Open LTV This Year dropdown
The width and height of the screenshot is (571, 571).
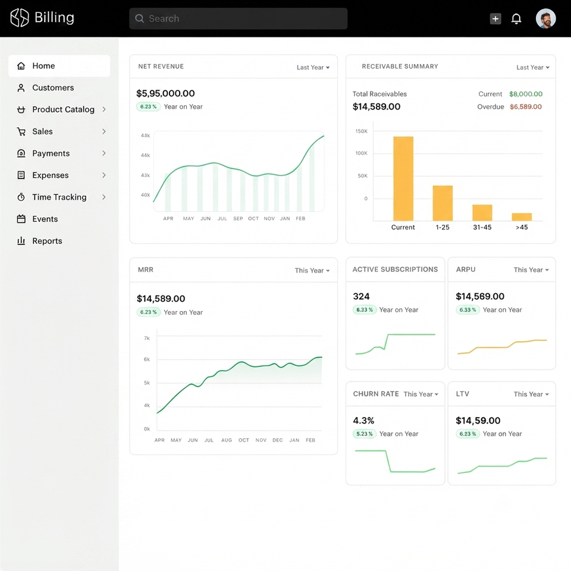pyautogui.click(x=531, y=394)
